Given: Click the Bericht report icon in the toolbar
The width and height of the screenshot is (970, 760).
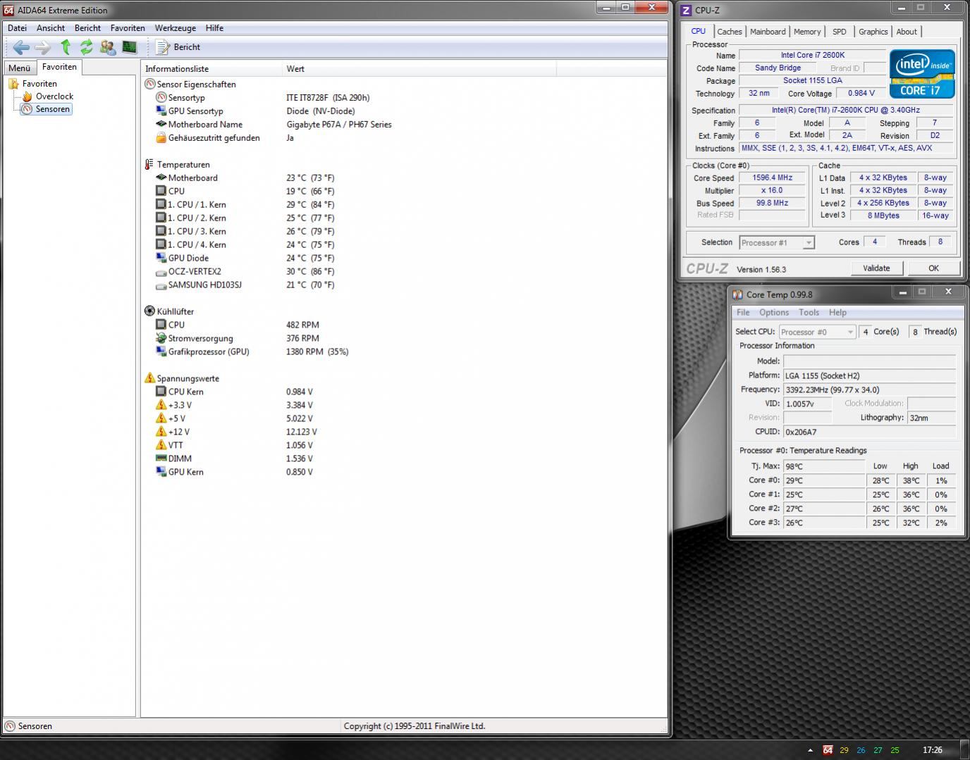Looking at the screenshot, I should pyautogui.click(x=163, y=47).
